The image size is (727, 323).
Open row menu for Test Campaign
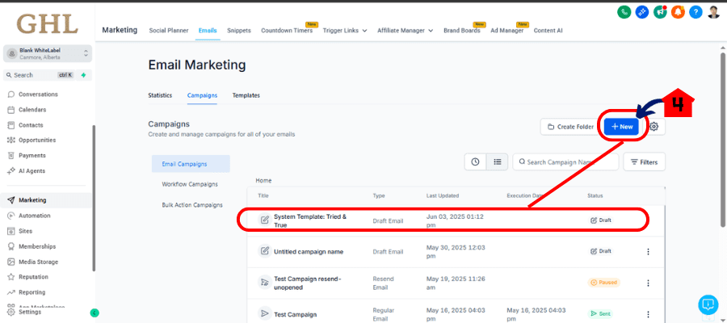(x=648, y=314)
